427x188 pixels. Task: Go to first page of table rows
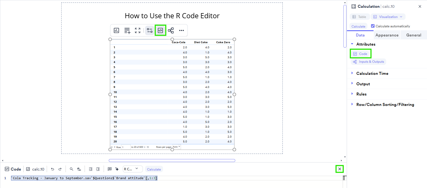pyautogui.click(x=112, y=147)
